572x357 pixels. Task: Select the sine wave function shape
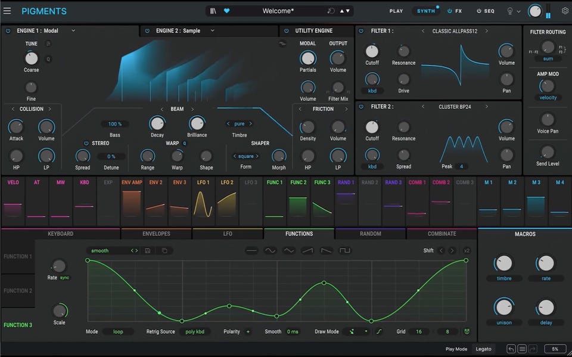point(270,251)
